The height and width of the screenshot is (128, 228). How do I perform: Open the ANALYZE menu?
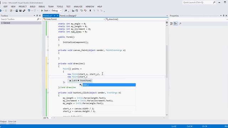click(x=78, y=6)
